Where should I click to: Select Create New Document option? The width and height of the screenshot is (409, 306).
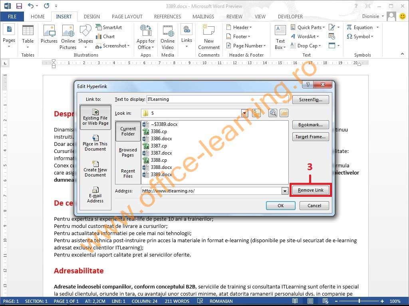[95, 169]
